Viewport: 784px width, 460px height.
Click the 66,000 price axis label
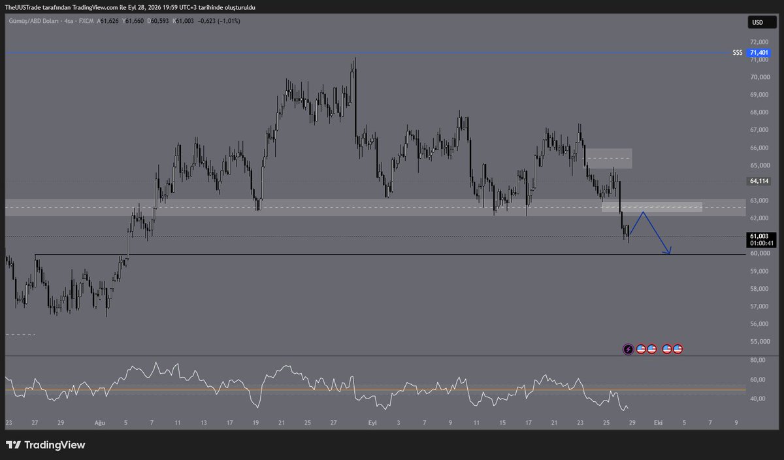[760, 148]
